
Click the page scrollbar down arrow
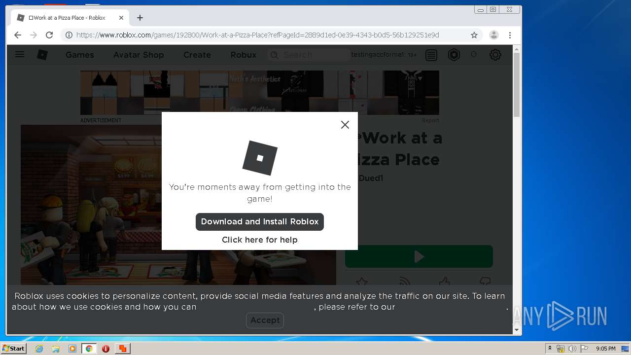(517, 330)
